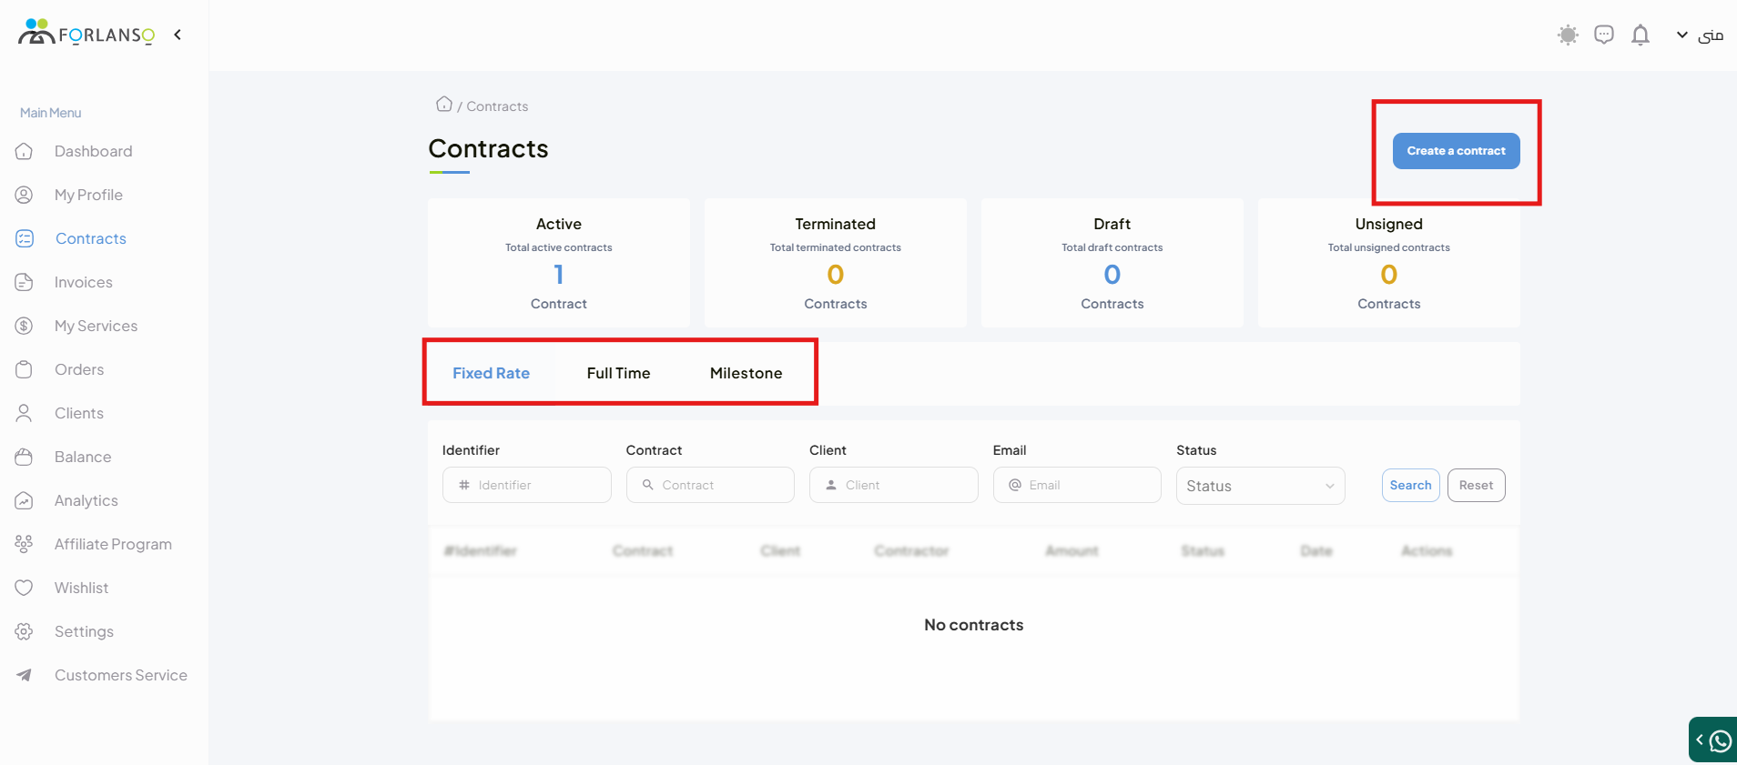The width and height of the screenshot is (1737, 765).
Task: Click the Create a contract button
Action: click(1456, 151)
